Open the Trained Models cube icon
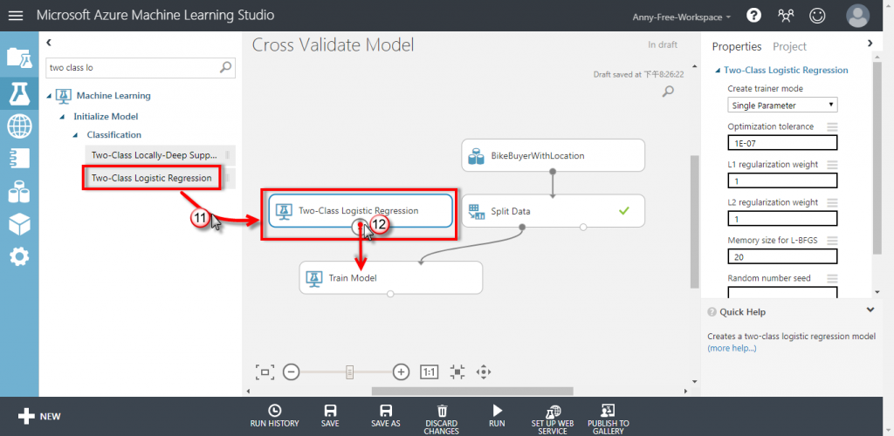Viewport: 894px width, 436px height. (x=19, y=225)
